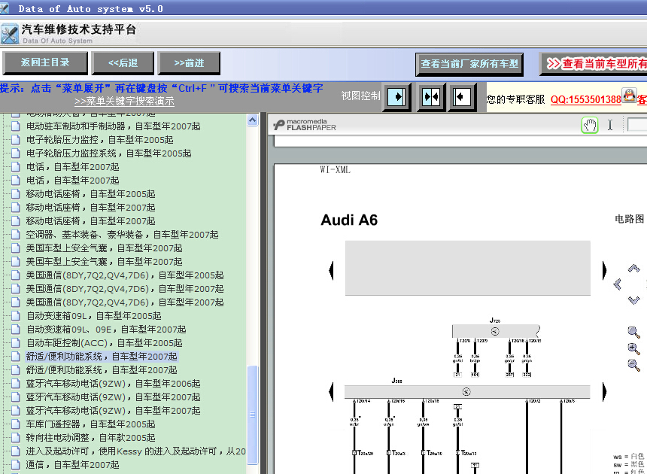Click the WI-XML text in document
The height and width of the screenshot is (474, 647).
click(x=335, y=169)
